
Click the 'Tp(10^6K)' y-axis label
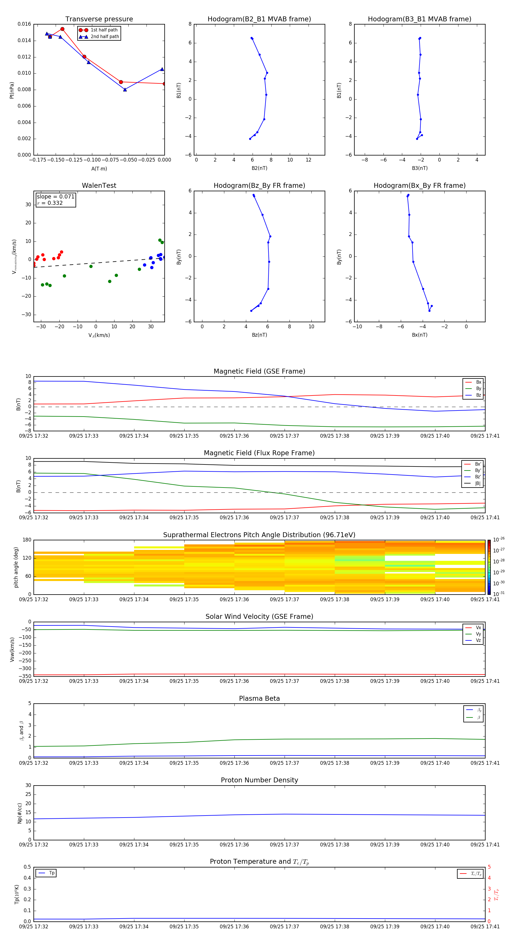(17, 895)
